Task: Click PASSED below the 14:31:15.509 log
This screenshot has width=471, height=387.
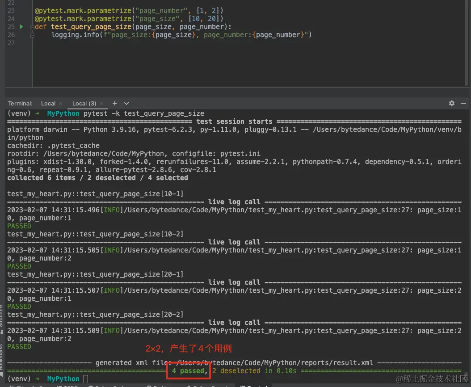Action: pos(19,347)
